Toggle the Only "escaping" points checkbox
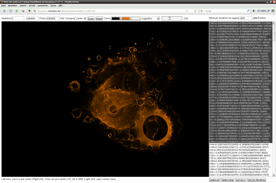Screen dimensions: 276x183 coord(85,18)
